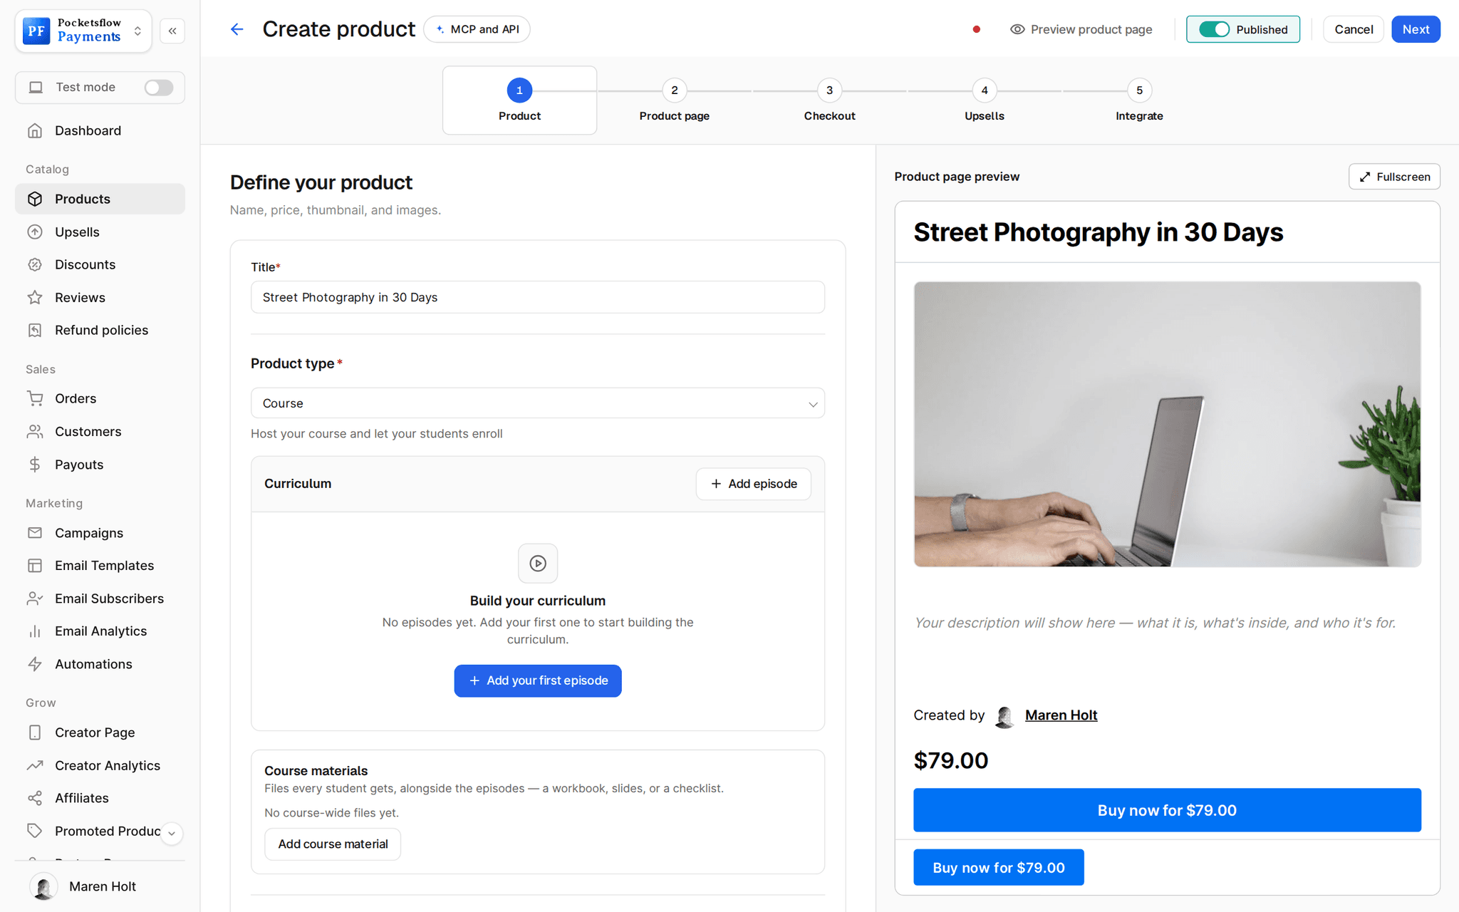Image resolution: width=1459 pixels, height=912 pixels.
Task: Click the wide Buy now for $79.00 button
Action: tap(1167, 810)
